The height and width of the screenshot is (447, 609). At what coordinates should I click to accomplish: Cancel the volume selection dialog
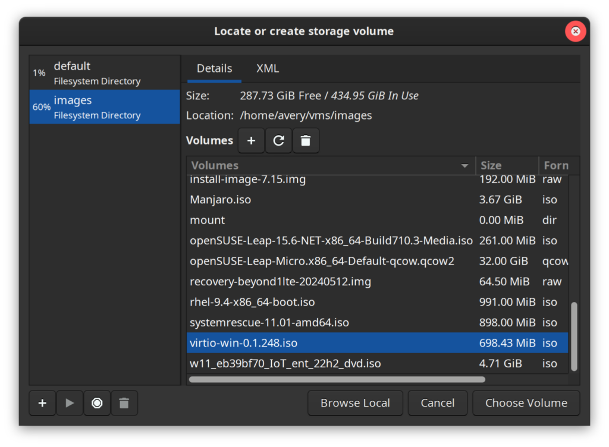click(437, 403)
